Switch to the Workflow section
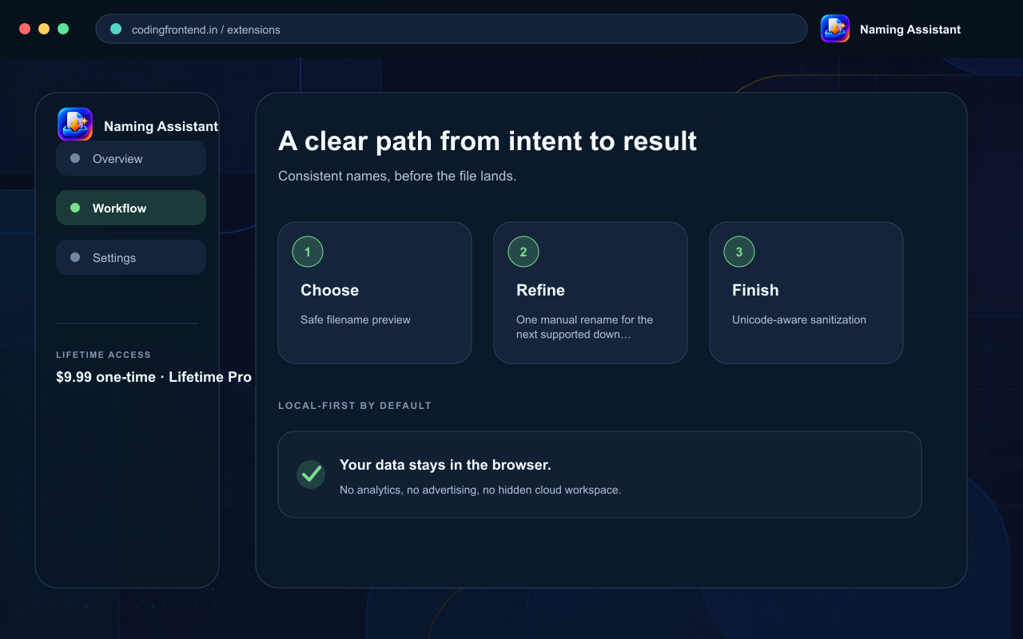This screenshot has height=639, width=1023. point(131,208)
